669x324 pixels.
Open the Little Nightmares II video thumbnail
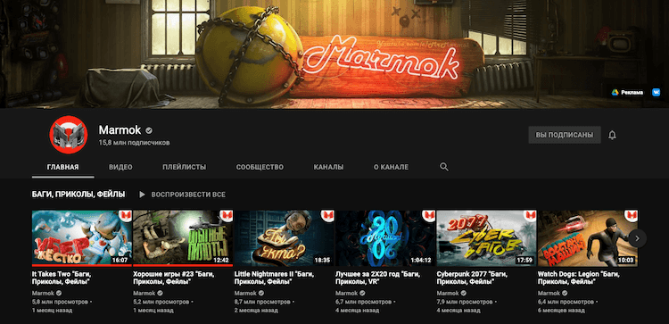click(x=285, y=238)
